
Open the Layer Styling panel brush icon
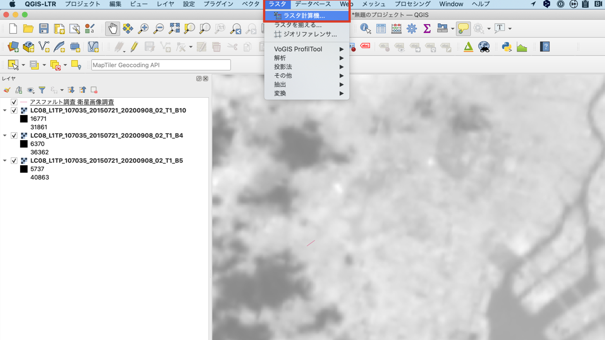point(7,90)
